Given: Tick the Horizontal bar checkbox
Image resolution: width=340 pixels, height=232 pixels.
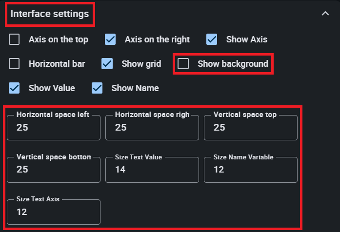Looking at the screenshot, I should pyautogui.click(x=15, y=64).
